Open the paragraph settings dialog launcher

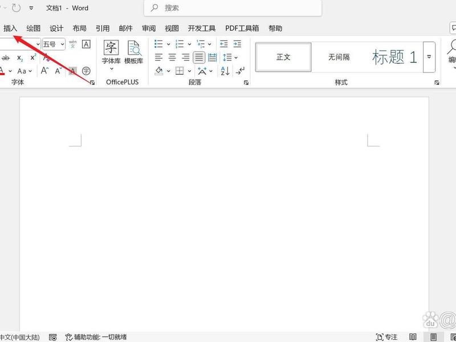pos(246,83)
